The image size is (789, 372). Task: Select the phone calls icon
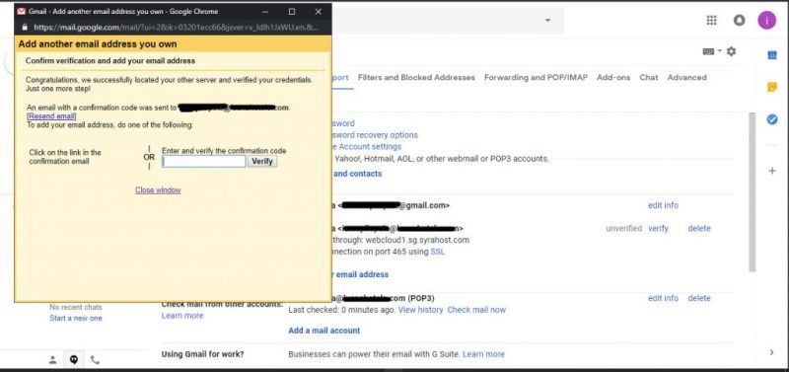coord(95,359)
